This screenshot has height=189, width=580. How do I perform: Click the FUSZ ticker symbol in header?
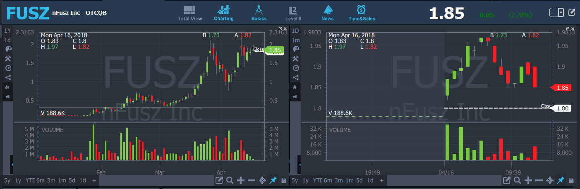click(x=28, y=13)
